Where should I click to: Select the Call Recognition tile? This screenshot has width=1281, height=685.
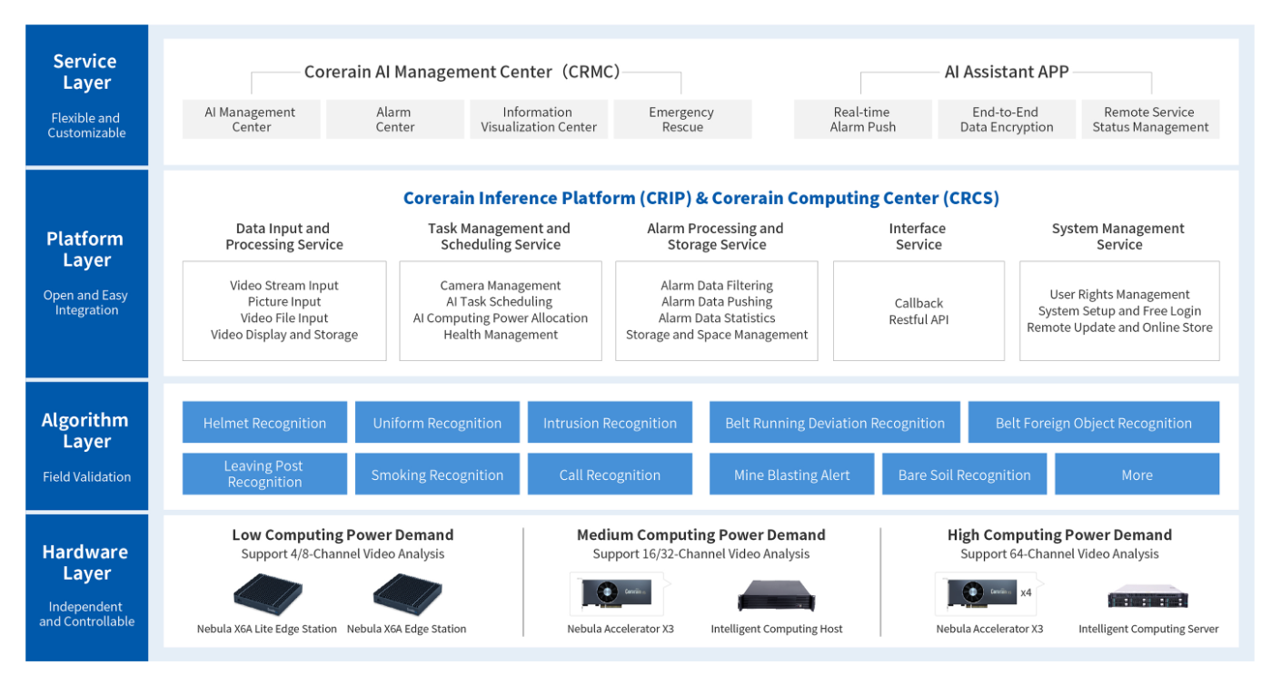(x=610, y=475)
